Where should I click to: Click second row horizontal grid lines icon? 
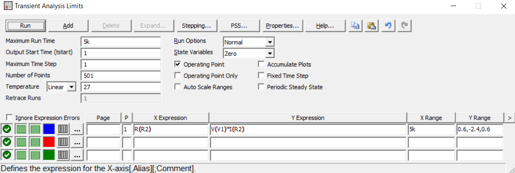click(x=35, y=142)
